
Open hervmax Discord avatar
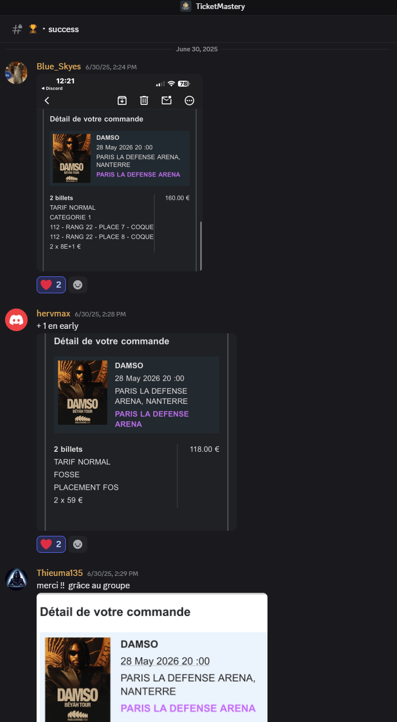pyautogui.click(x=16, y=320)
